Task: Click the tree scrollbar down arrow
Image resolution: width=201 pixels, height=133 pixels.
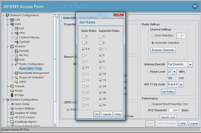Action: 55,125
